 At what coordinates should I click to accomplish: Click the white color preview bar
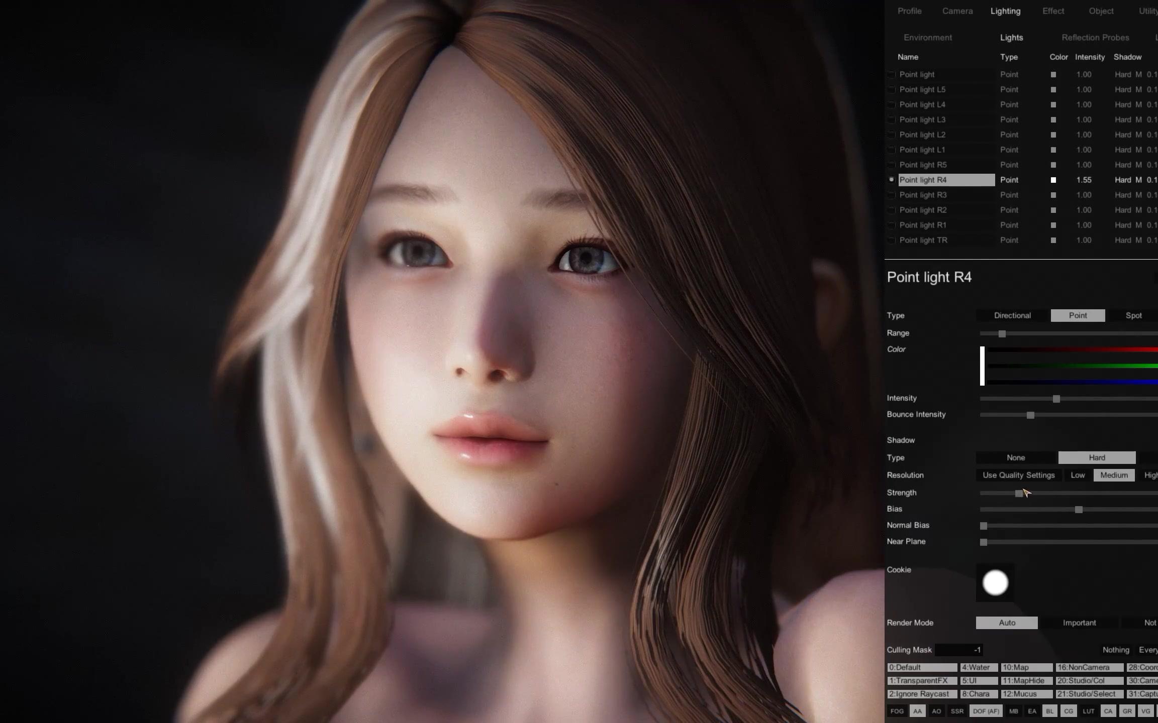[982, 366]
